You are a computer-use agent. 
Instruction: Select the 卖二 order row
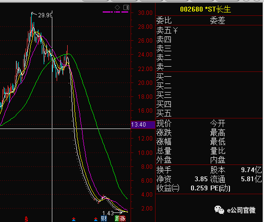[x=209, y=58]
